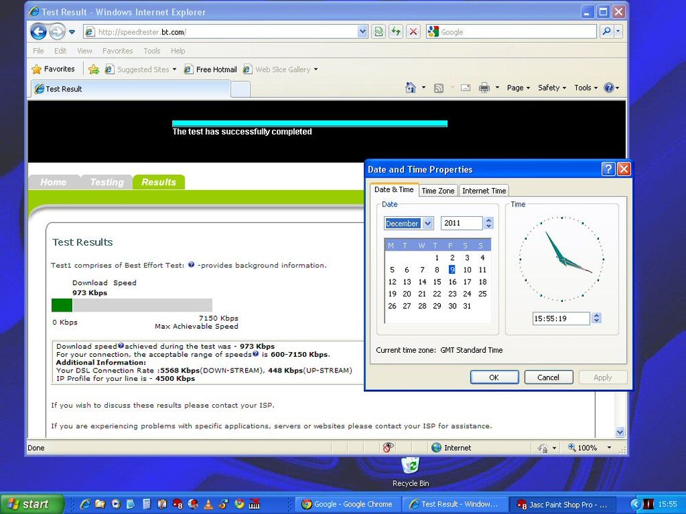Open Free Hotmail favorites link
Screen dimensions: 686x514
point(210,69)
